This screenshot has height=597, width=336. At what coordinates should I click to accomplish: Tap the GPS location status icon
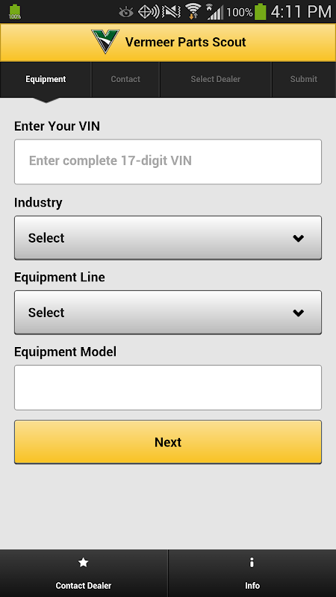tap(149, 12)
